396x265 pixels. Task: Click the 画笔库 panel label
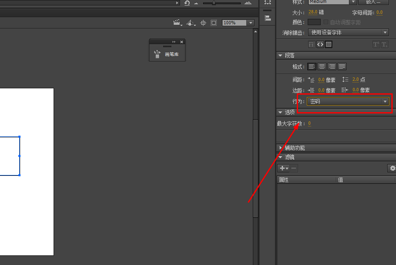click(172, 54)
